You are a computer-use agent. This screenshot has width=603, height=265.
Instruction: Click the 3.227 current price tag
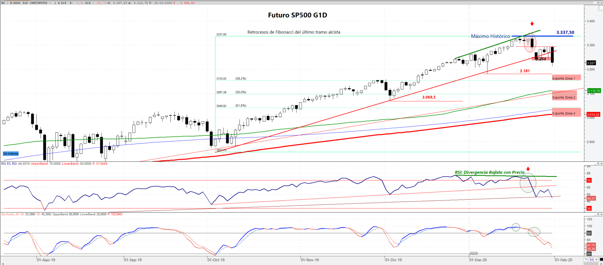click(x=591, y=63)
